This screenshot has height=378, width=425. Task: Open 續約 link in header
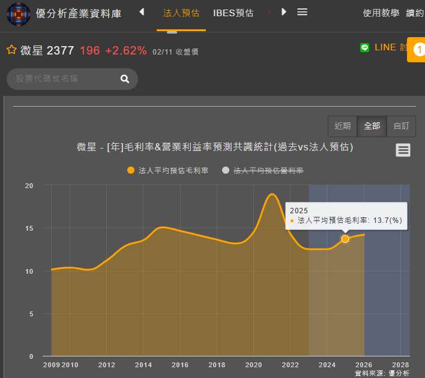tap(415, 13)
